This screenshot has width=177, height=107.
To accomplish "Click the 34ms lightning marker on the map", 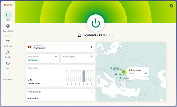I will tap(116, 74).
